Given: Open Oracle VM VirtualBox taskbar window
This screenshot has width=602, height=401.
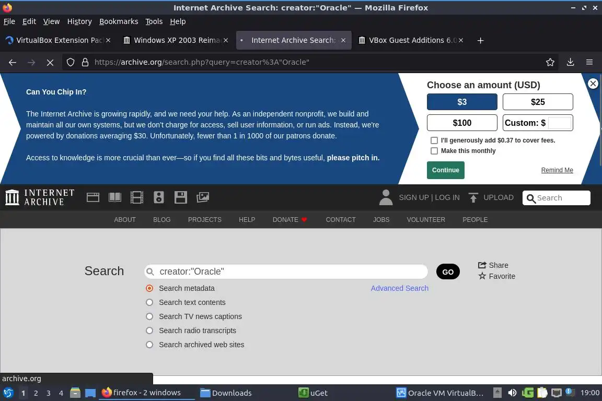Looking at the screenshot, I should click(x=439, y=393).
